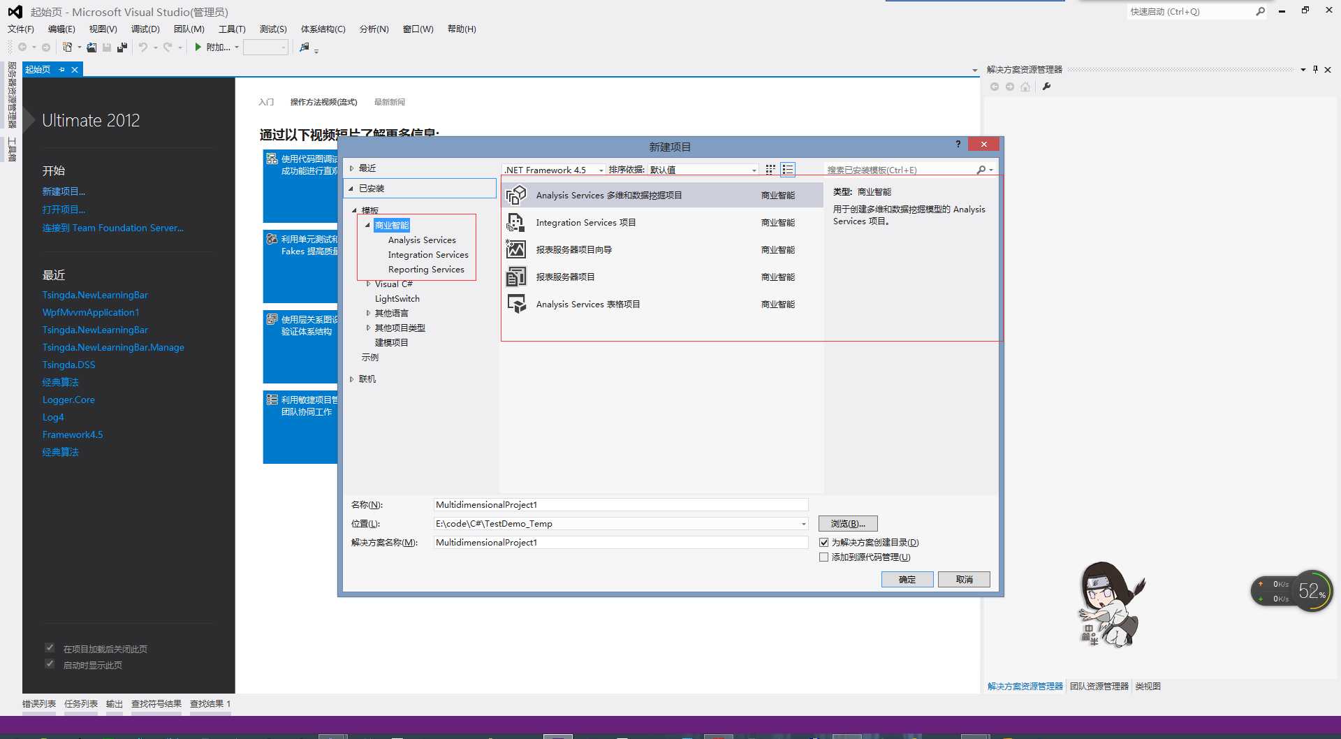Click the green Start/Attach play icon
This screenshot has width=1341, height=739.
(198, 47)
